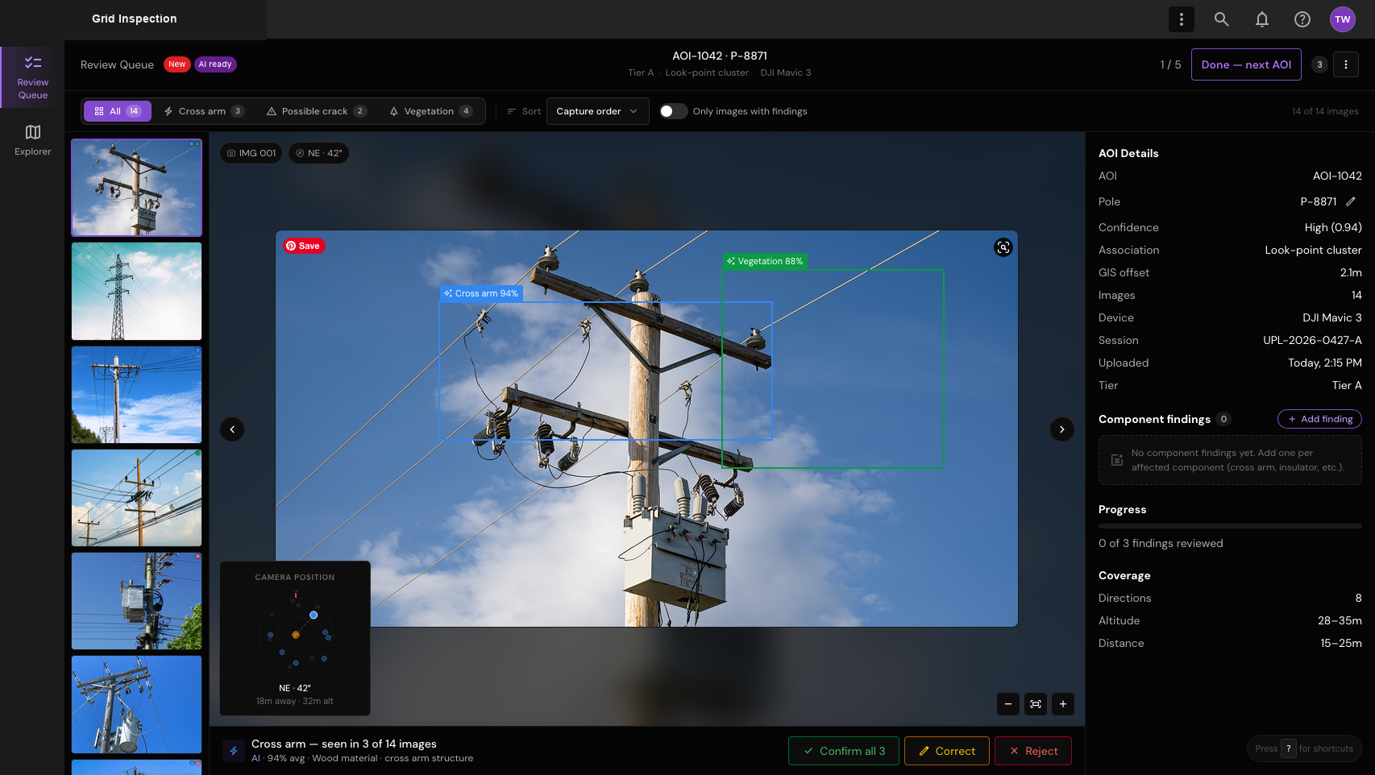Click the findings progress bar
This screenshot has width=1375, height=775.
click(x=1230, y=526)
